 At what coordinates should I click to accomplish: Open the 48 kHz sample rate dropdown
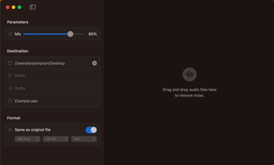point(27,139)
